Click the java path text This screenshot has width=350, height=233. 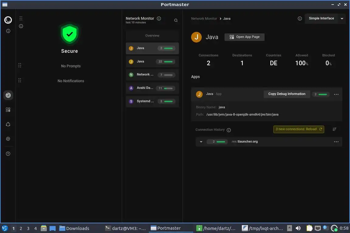coord(242,115)
